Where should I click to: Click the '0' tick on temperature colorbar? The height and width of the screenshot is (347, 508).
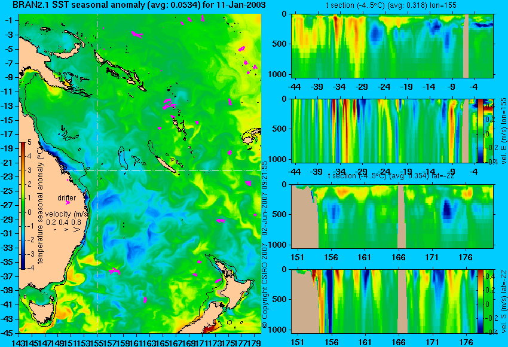(29, 212)
